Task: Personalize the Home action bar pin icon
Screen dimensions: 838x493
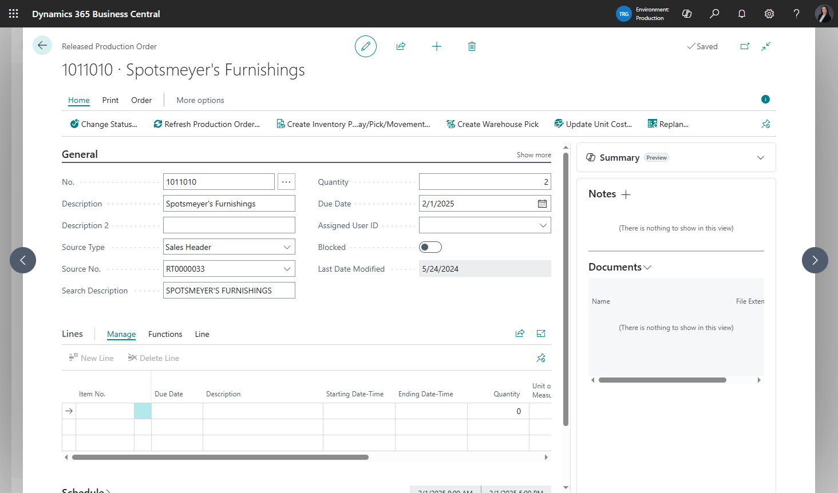Action: coord(766,124)
